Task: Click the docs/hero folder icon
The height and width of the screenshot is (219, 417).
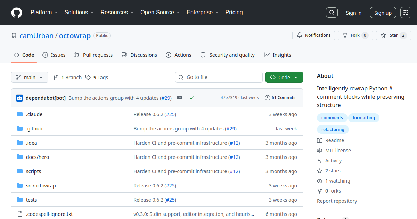Action: (20, 157)
